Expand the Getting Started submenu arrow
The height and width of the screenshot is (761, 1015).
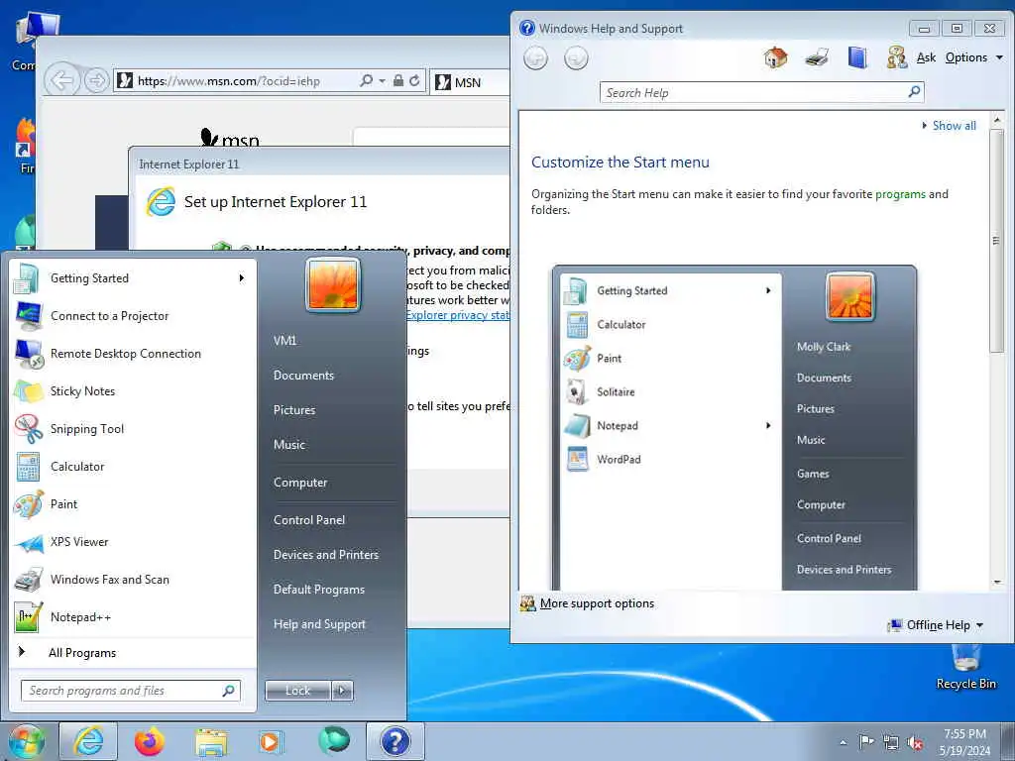coord(242,278)
